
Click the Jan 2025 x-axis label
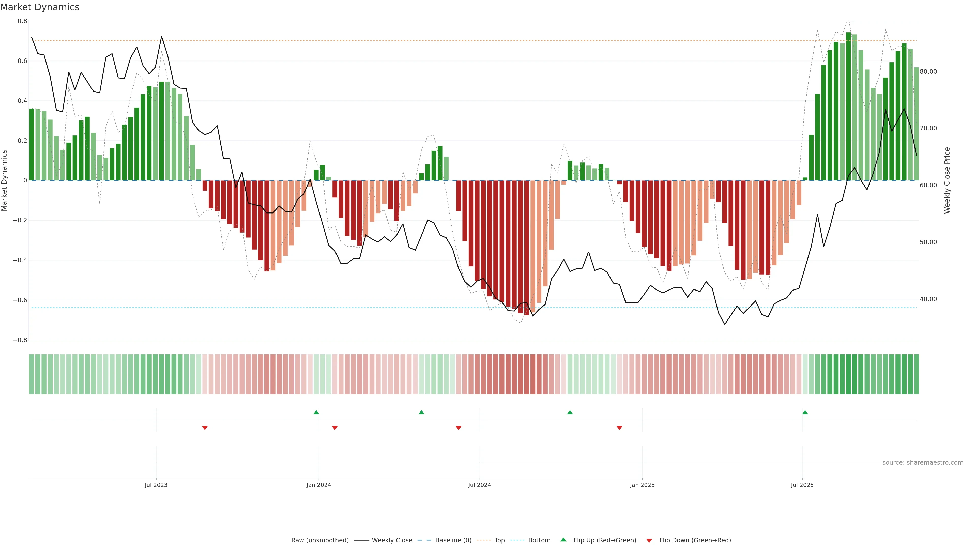tap(642, 485)
